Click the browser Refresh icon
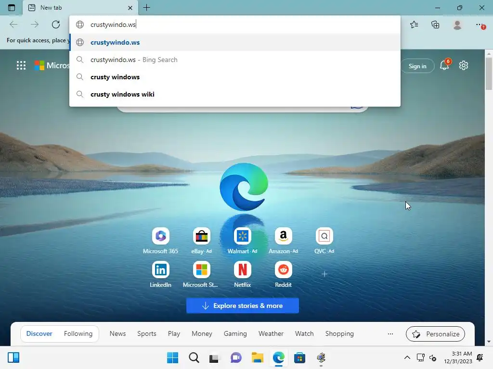This screenshot has height=369, width=493. 56,25
